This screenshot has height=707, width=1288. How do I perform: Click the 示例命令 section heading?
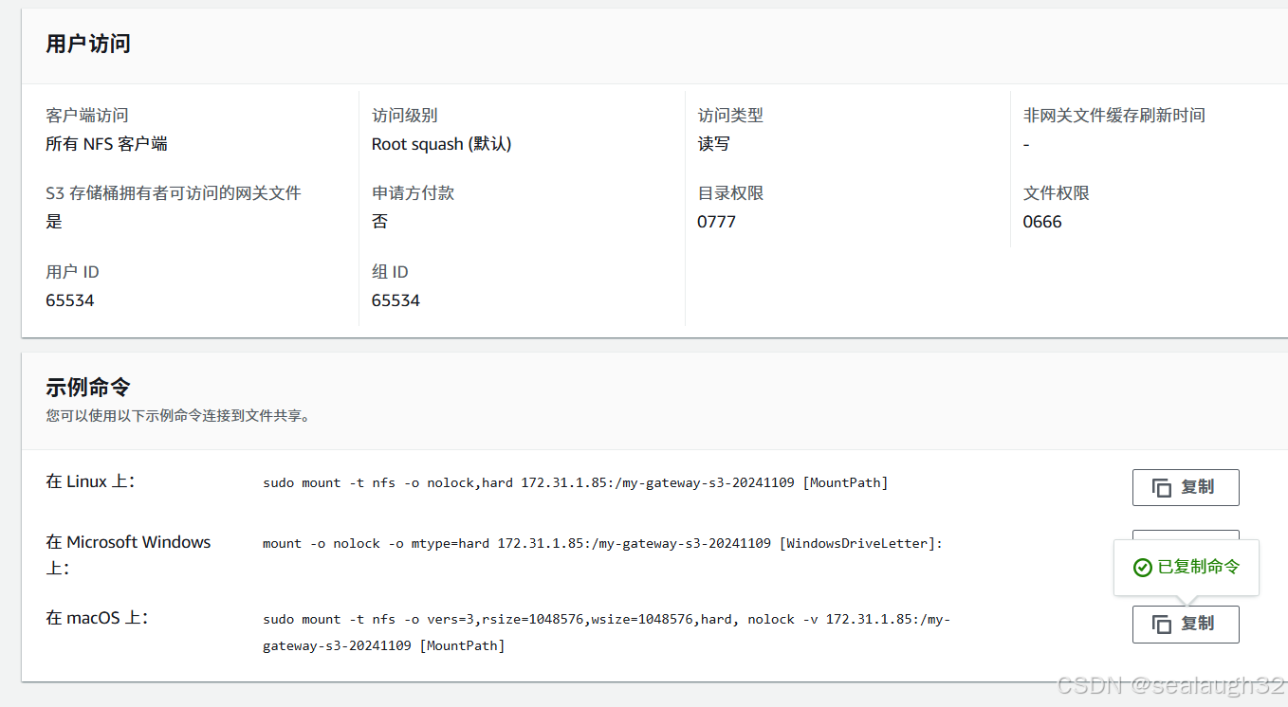click(88, 387)
